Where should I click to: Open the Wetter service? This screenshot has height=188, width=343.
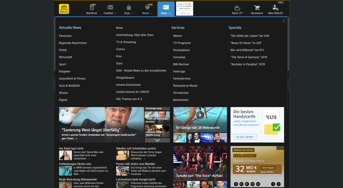[178, 36]
